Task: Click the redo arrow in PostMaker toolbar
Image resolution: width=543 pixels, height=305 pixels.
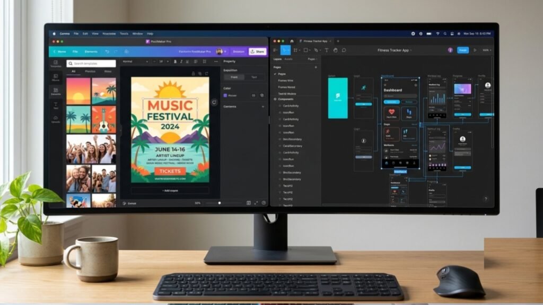Action: tap(116, 51)
